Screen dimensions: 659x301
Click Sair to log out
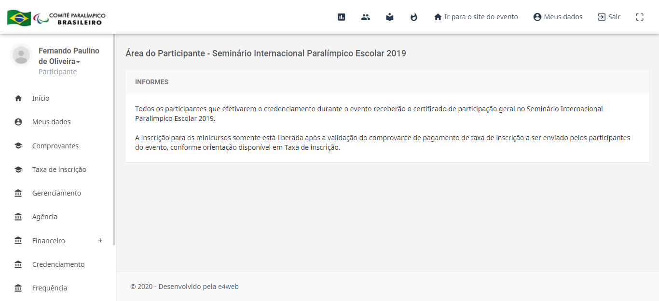coord(609,17)
